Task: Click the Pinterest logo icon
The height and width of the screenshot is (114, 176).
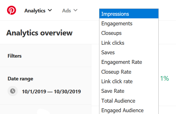Action: (11, 10)
